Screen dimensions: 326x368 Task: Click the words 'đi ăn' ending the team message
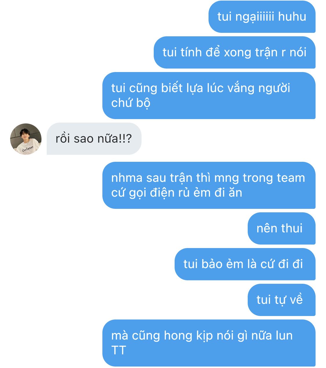(229, 193)
